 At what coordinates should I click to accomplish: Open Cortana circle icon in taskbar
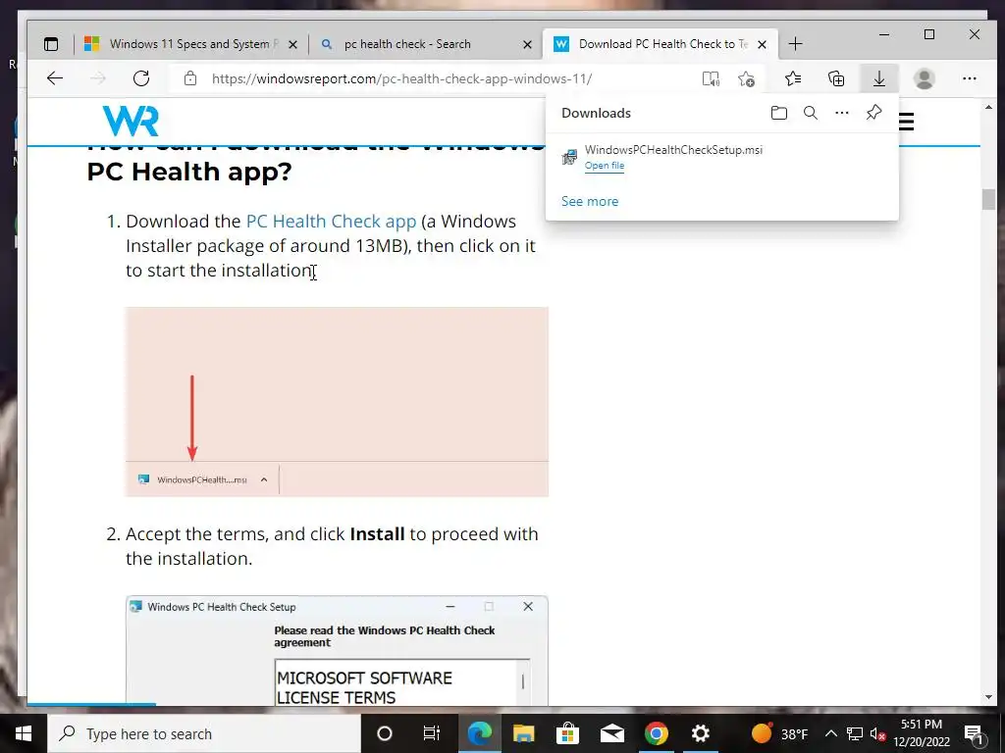[x=385, y=733]
